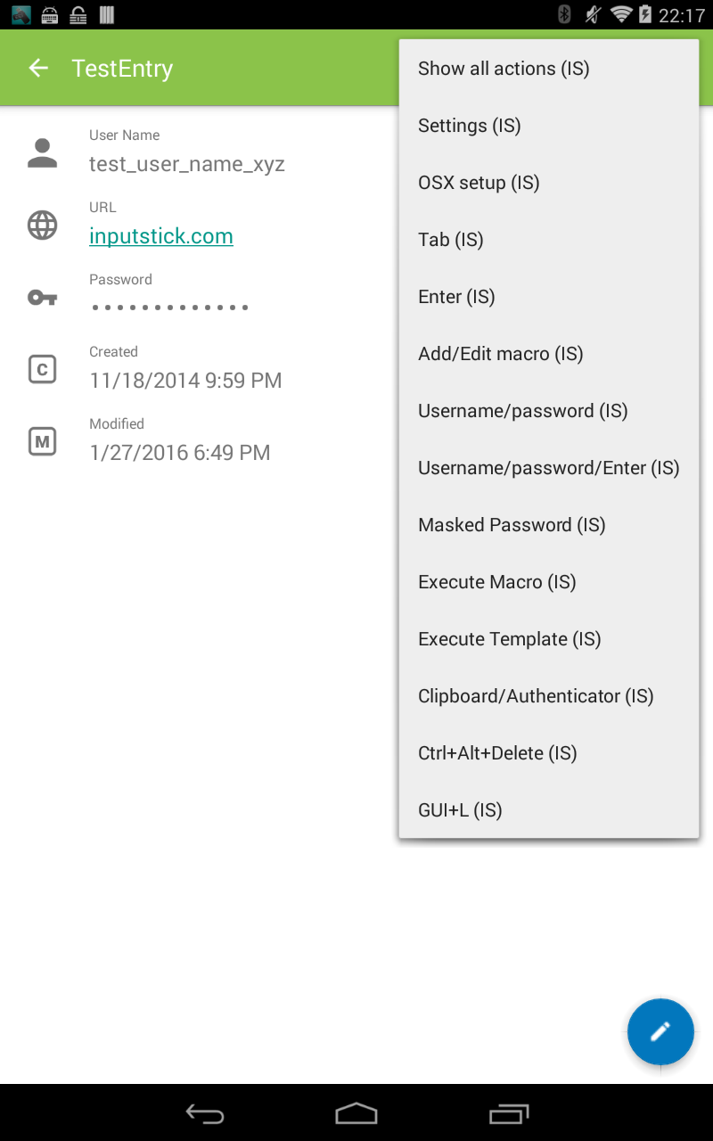The height and width of the screenshot is (1141, 713).
Task: Choose 'Execute Macro (IS)' entry
Action: coord(496,581)
